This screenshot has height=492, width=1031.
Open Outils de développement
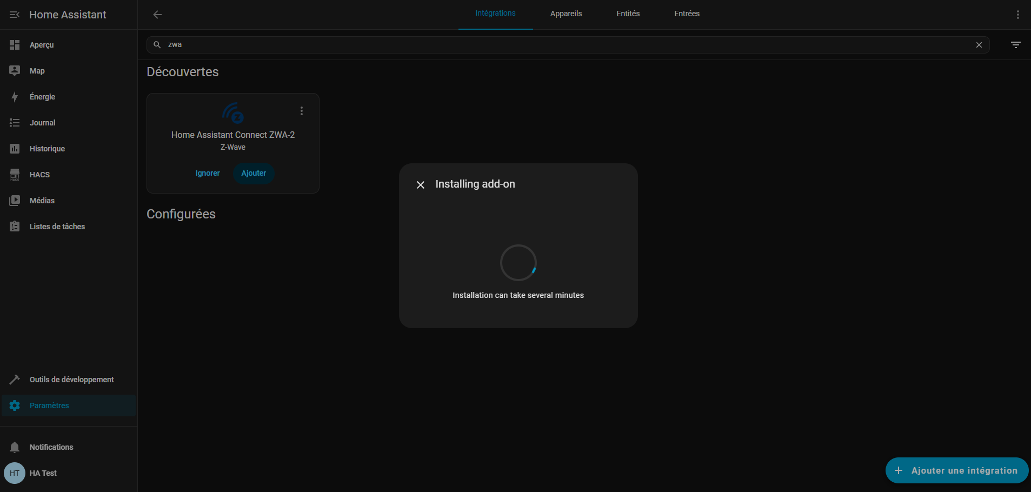pos(71,380)
